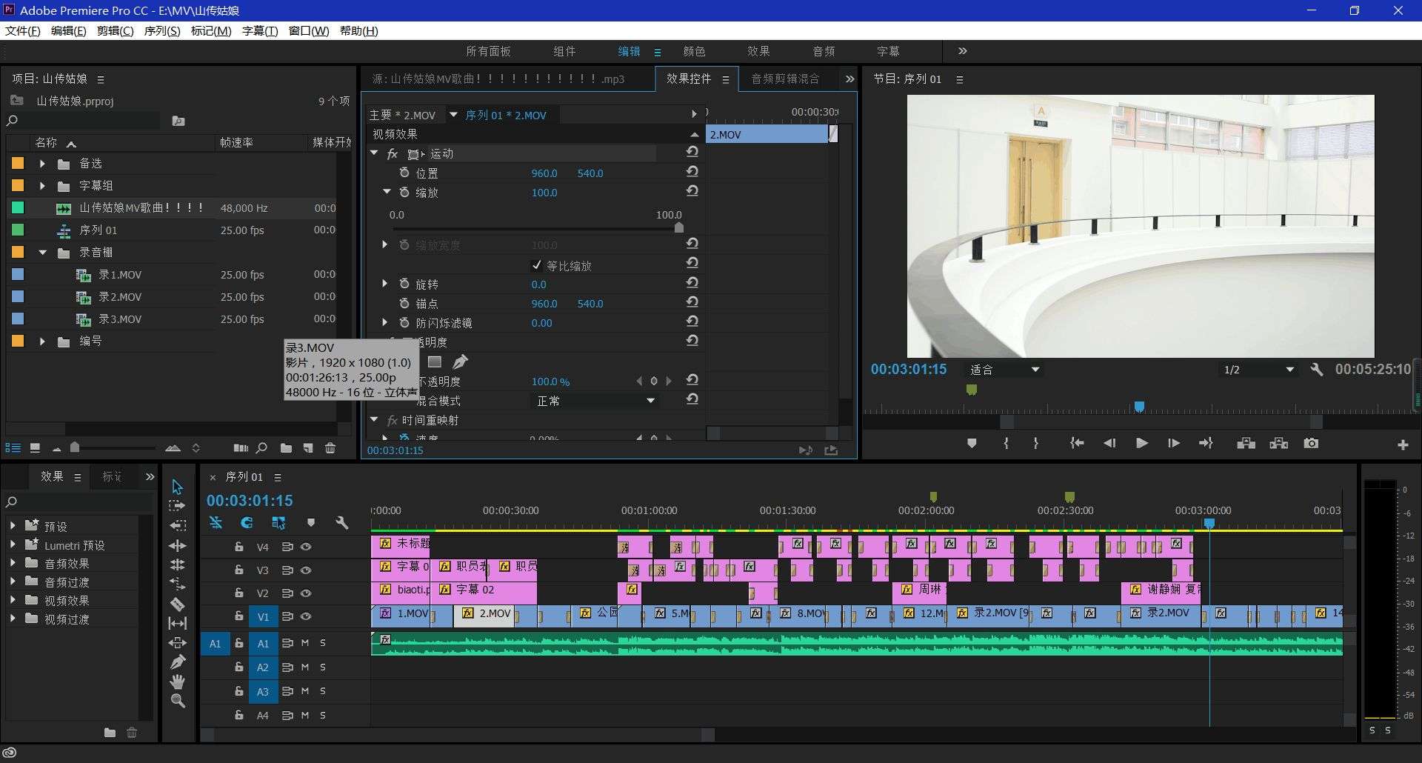Toggle the uniform scale checkbox (等比缩放)
This screenshot has height=763, width=1422.
tap(537, 265)
